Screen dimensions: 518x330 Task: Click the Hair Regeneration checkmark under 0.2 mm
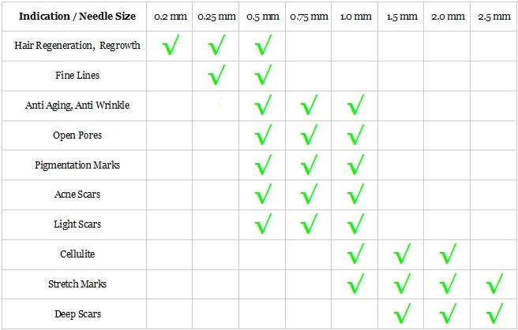170,46
